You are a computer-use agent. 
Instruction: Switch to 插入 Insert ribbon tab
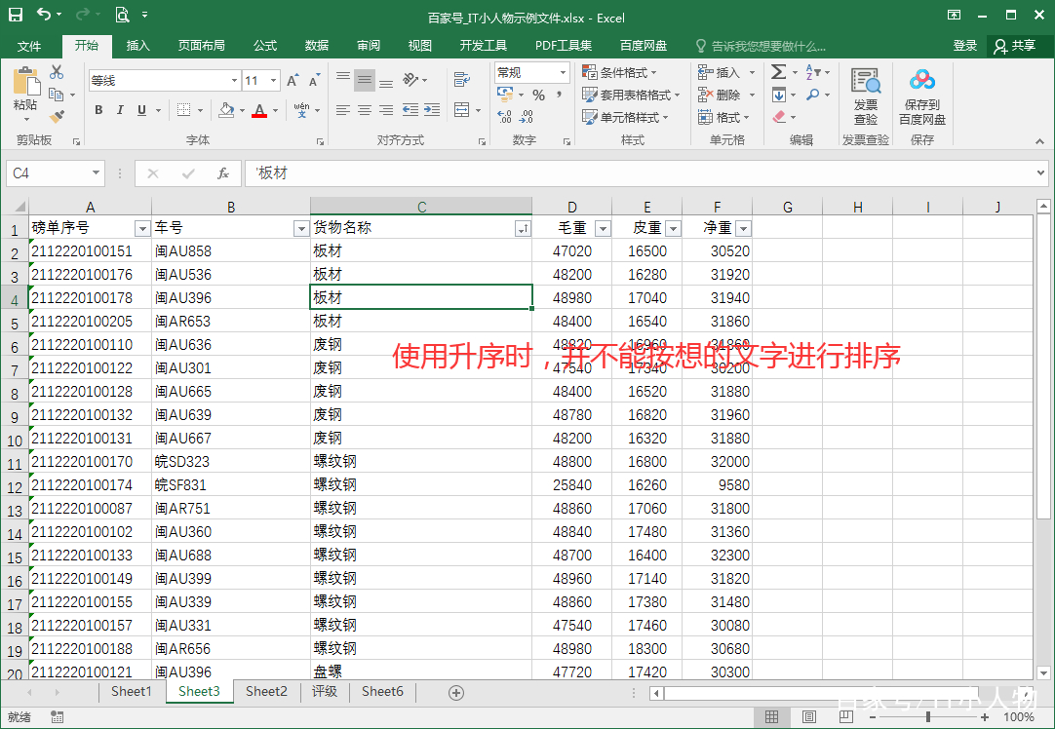(x=137, y=46)
